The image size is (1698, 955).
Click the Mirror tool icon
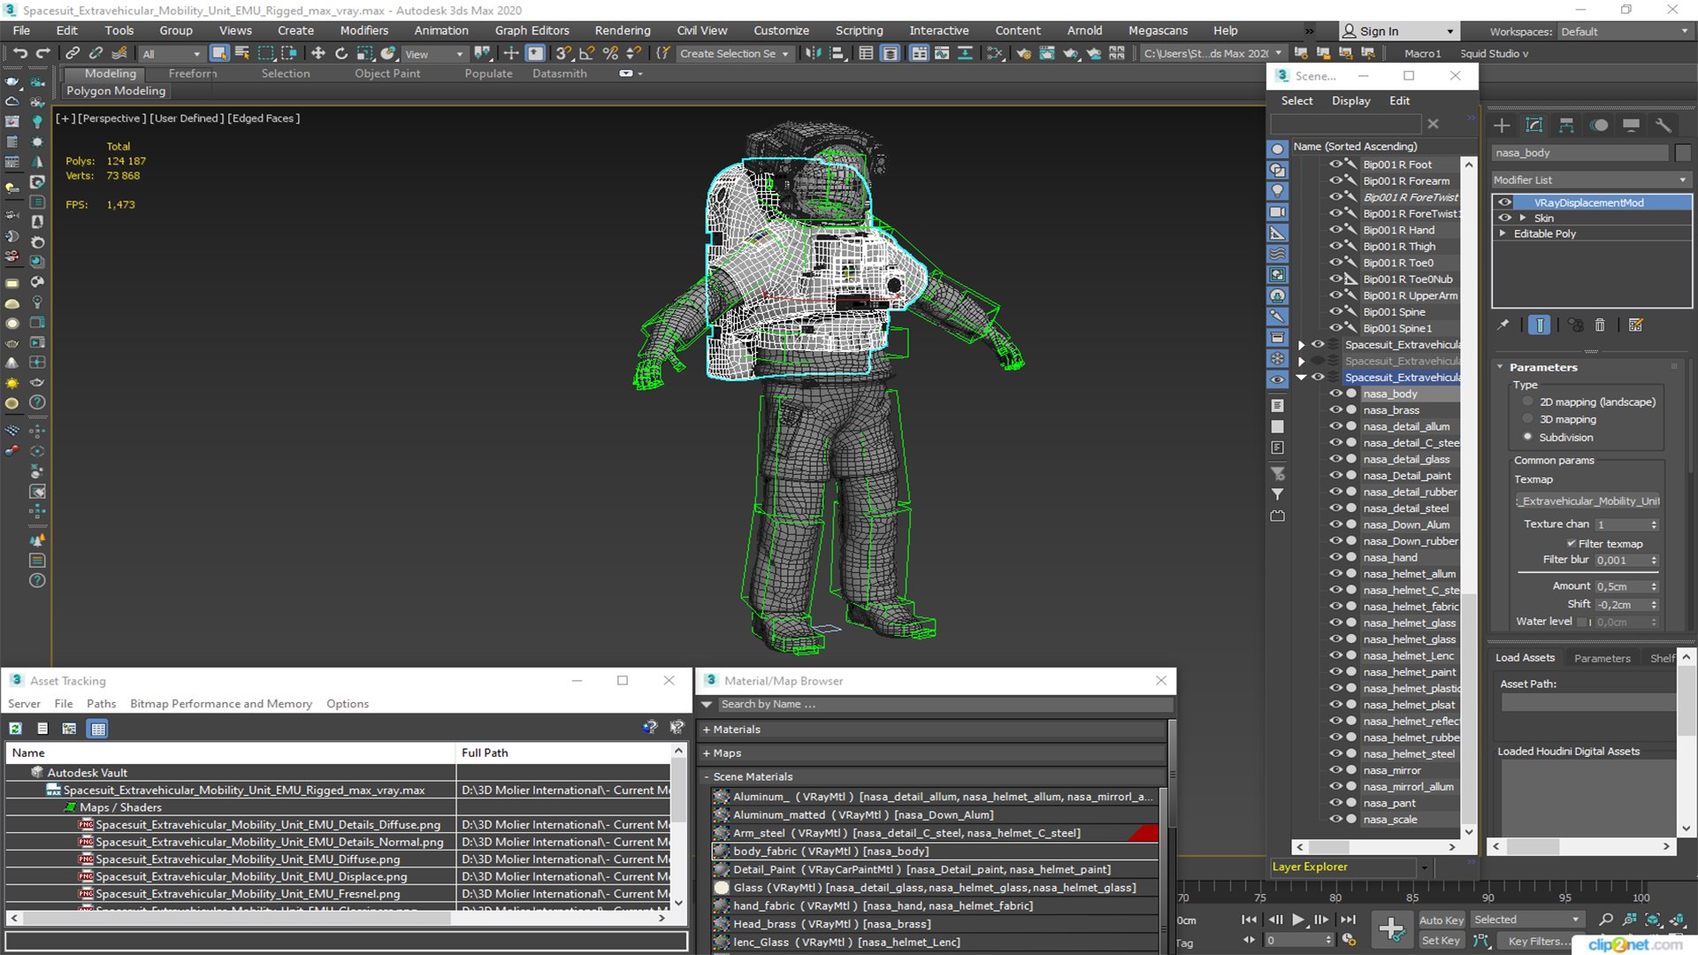pos(813,53)
